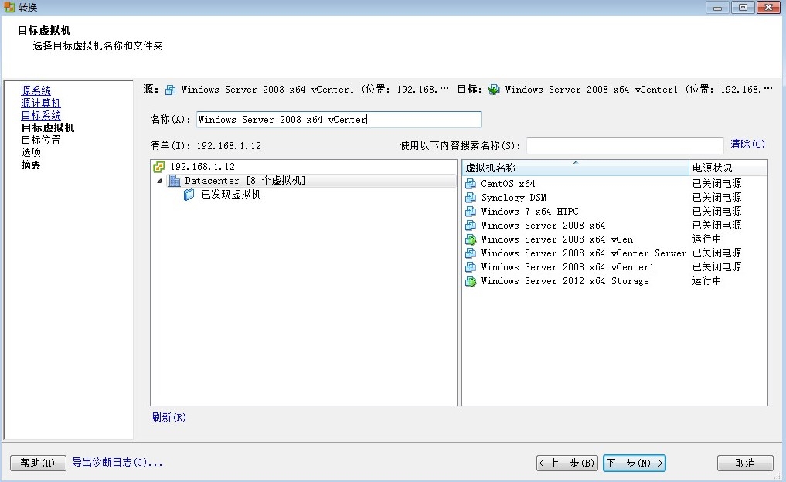Click the source (源) VM icon in header
This screenshot has width=786, height=482.
171,90
